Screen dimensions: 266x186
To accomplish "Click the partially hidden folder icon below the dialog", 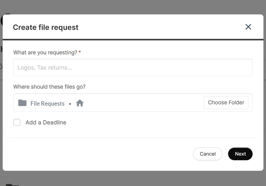I will click(x=12, y=184).
